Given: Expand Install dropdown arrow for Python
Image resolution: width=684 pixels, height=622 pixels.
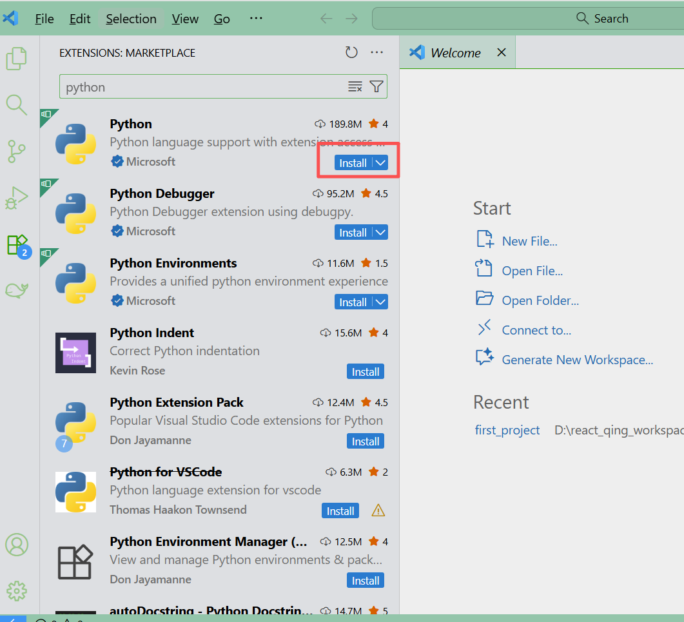Looking at the screenshot, I should [381, 162].
